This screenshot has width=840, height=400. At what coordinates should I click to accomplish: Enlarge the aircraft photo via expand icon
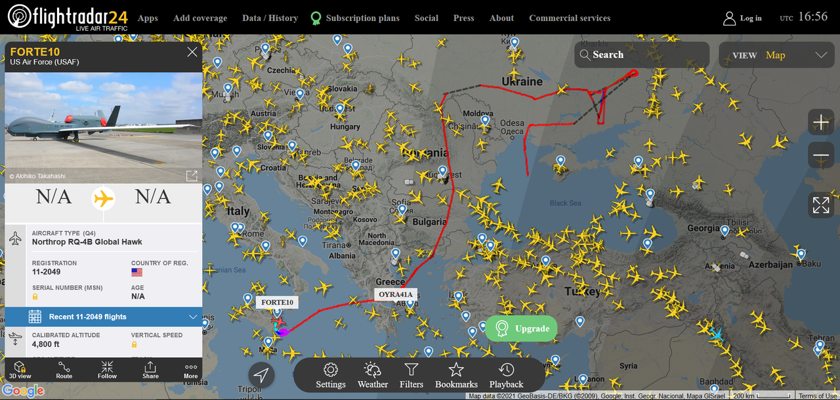192,176
